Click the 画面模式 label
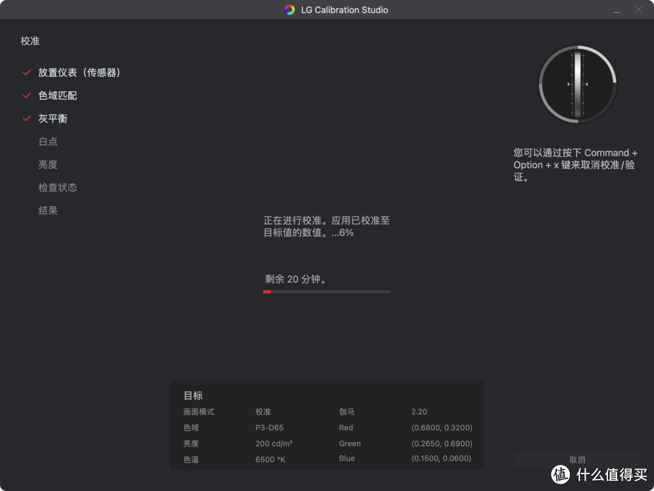Image resolution: width=654 pixels, height=491 pixels. (199, 412)
